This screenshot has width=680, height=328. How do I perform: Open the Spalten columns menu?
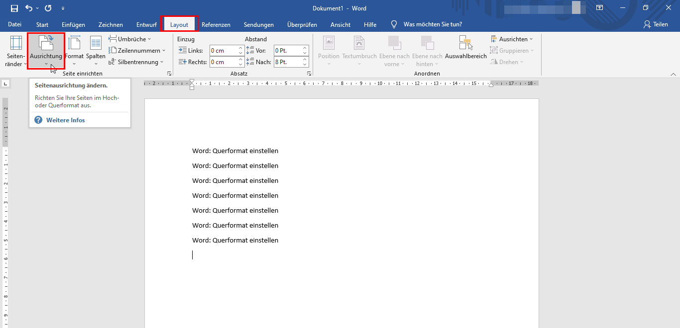(96, 51)
